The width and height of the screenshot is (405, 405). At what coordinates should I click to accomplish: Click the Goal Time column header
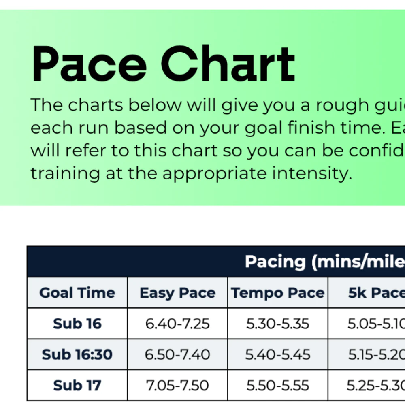pyautogui.click(x=77, y=293)
